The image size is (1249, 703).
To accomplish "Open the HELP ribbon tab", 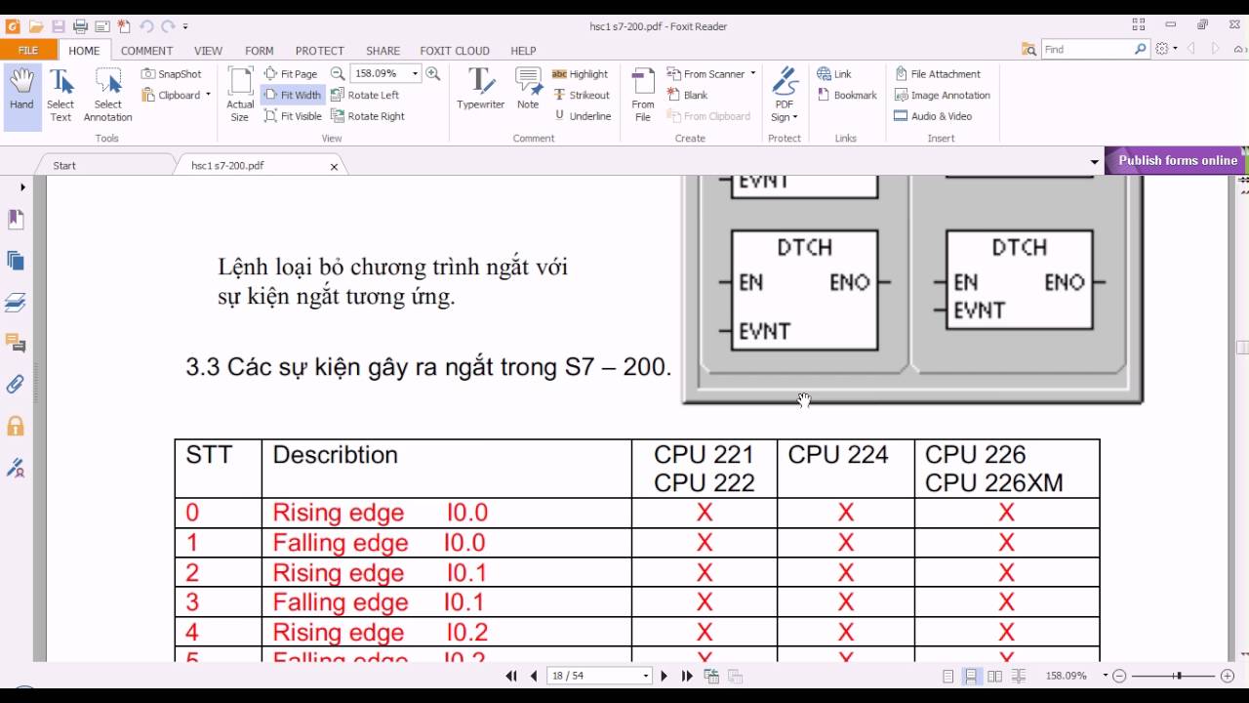I will coord(523,51).
